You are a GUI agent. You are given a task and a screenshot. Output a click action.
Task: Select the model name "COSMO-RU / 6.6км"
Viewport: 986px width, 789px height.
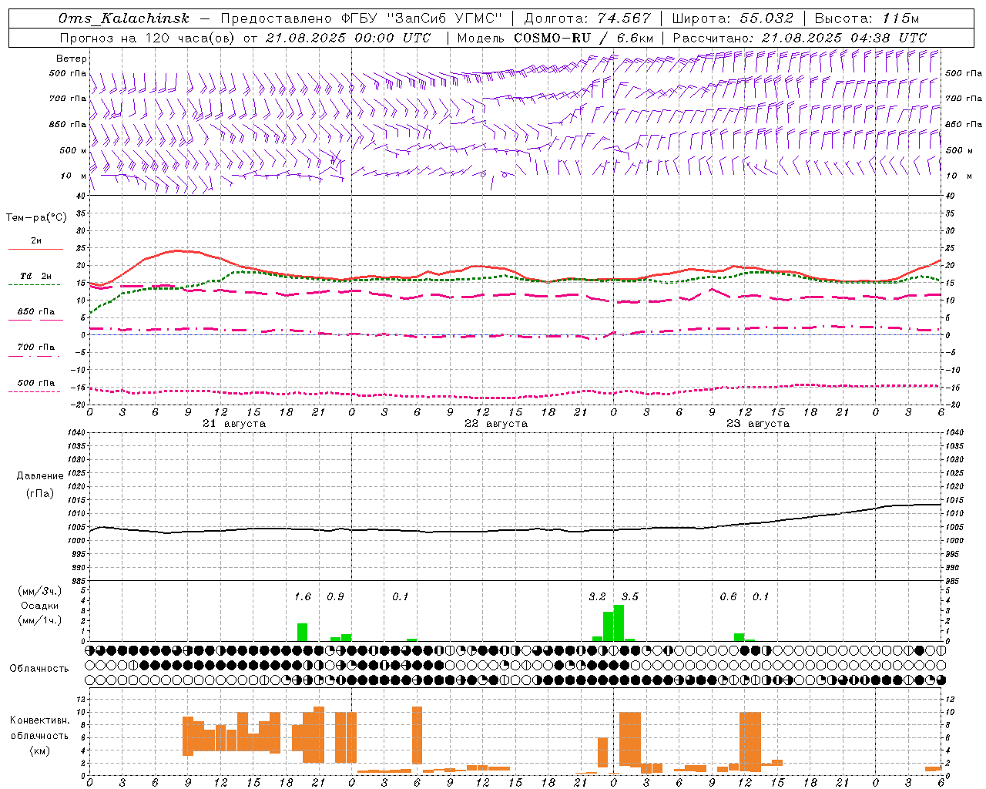click(583, 38)
